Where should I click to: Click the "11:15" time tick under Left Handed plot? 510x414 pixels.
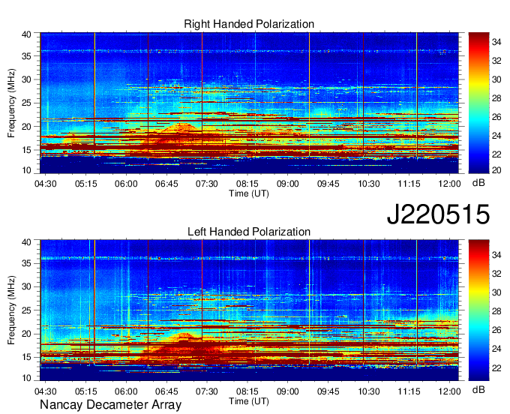(409, 391)
